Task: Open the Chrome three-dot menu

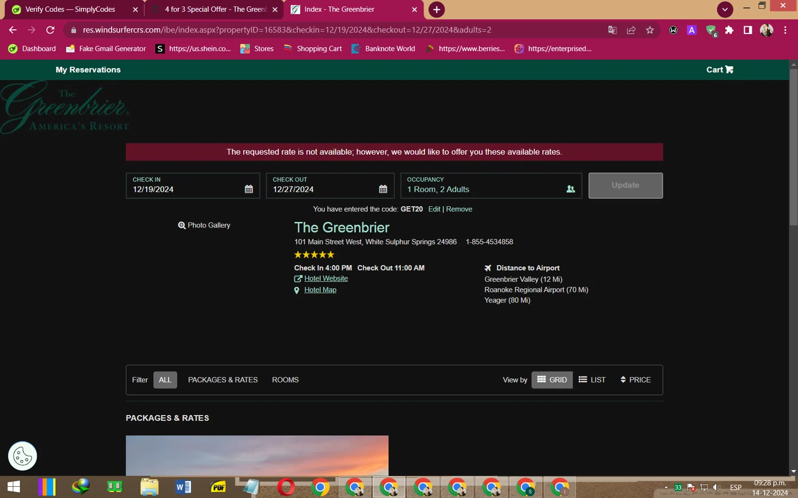Action: click(x=785, y=30)
